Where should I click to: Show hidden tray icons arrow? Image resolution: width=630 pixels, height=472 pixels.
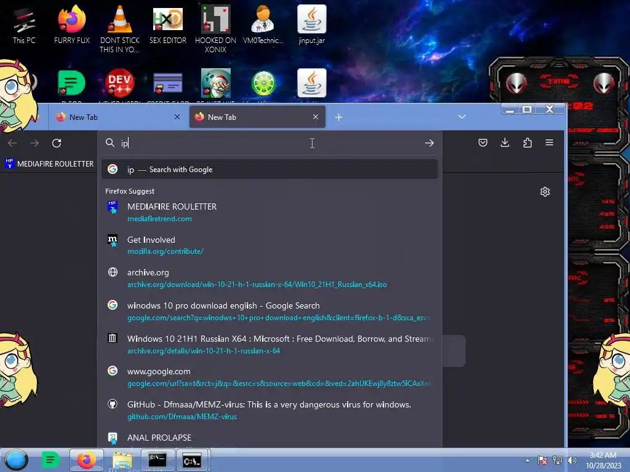pyautogui.click(x=527, y=460)
